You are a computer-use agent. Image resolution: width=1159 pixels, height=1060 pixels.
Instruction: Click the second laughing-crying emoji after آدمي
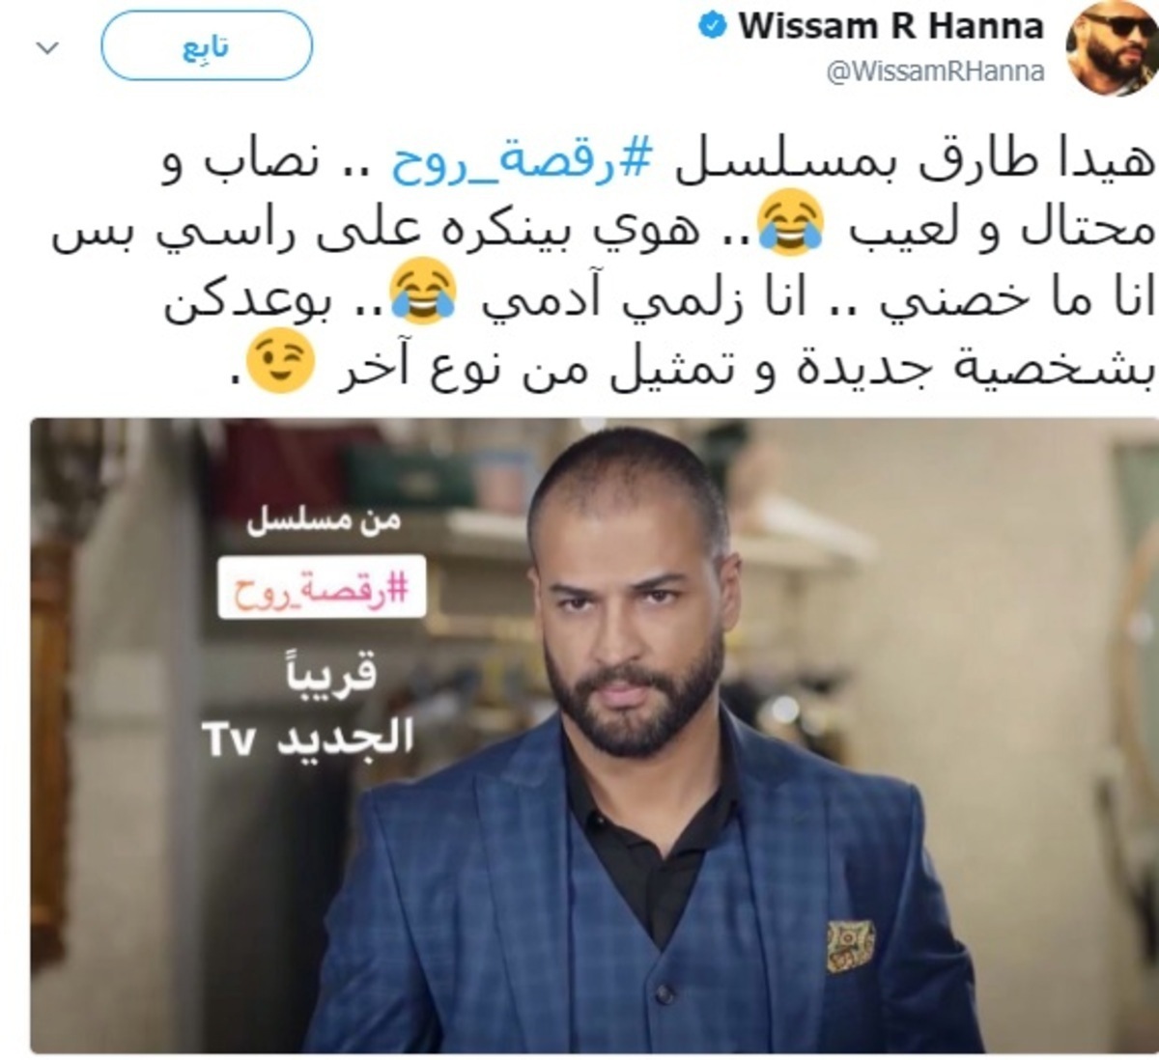coord(423,293)
